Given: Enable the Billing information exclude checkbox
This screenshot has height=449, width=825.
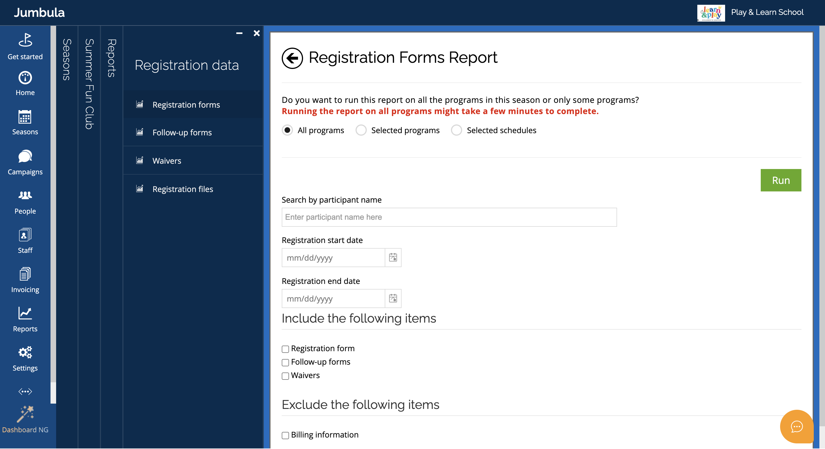Looking at the screenshot, I should point(285,435).
